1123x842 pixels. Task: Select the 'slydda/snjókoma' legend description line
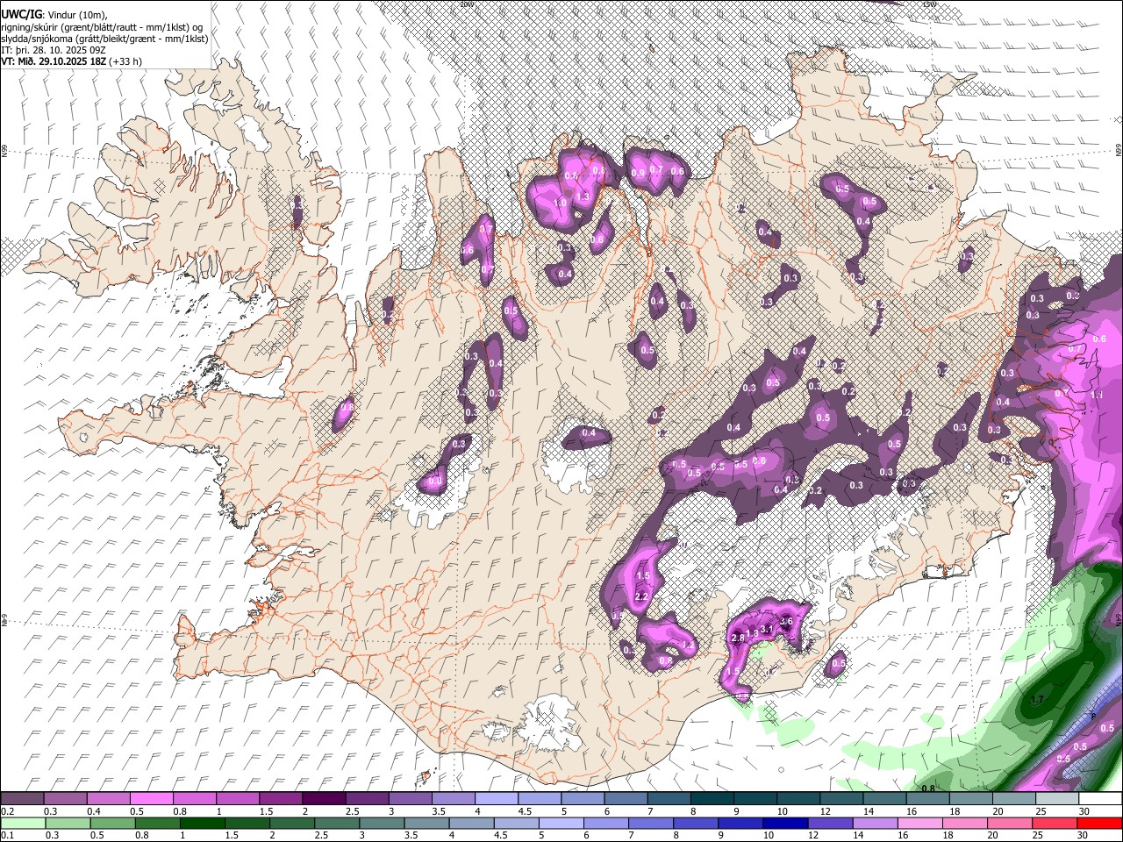point(104,38)
